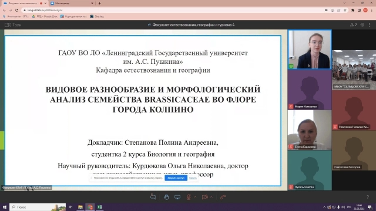Toggle Chrome side panel icon
The height and width of the screenshot is (211, 376).
pos(359,10)
